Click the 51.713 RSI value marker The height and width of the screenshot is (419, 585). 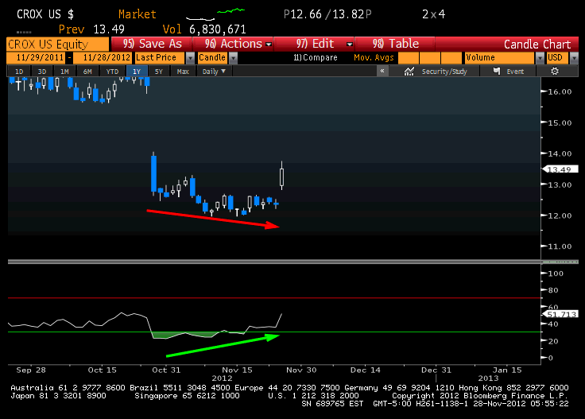point(560,314)
